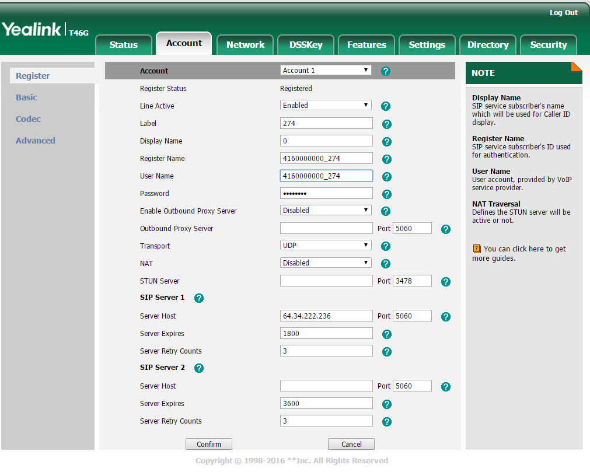Click the orange guide icon in Note panel

point(477,249)
